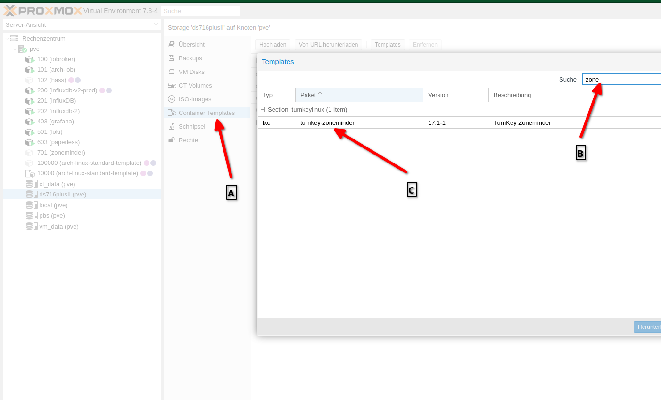Click the Rechenzentrum datacenter icon
The width and height of the screenshot is (661, 400).
click(14, 38)
